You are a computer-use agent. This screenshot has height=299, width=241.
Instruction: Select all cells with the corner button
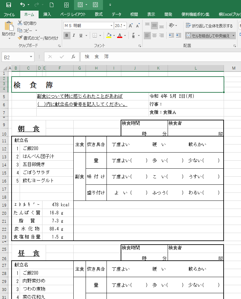tap(5, 69)
